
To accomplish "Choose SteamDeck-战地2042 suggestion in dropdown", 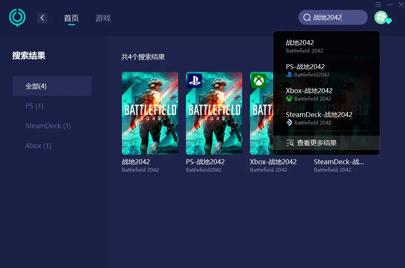I will (326, 118).
